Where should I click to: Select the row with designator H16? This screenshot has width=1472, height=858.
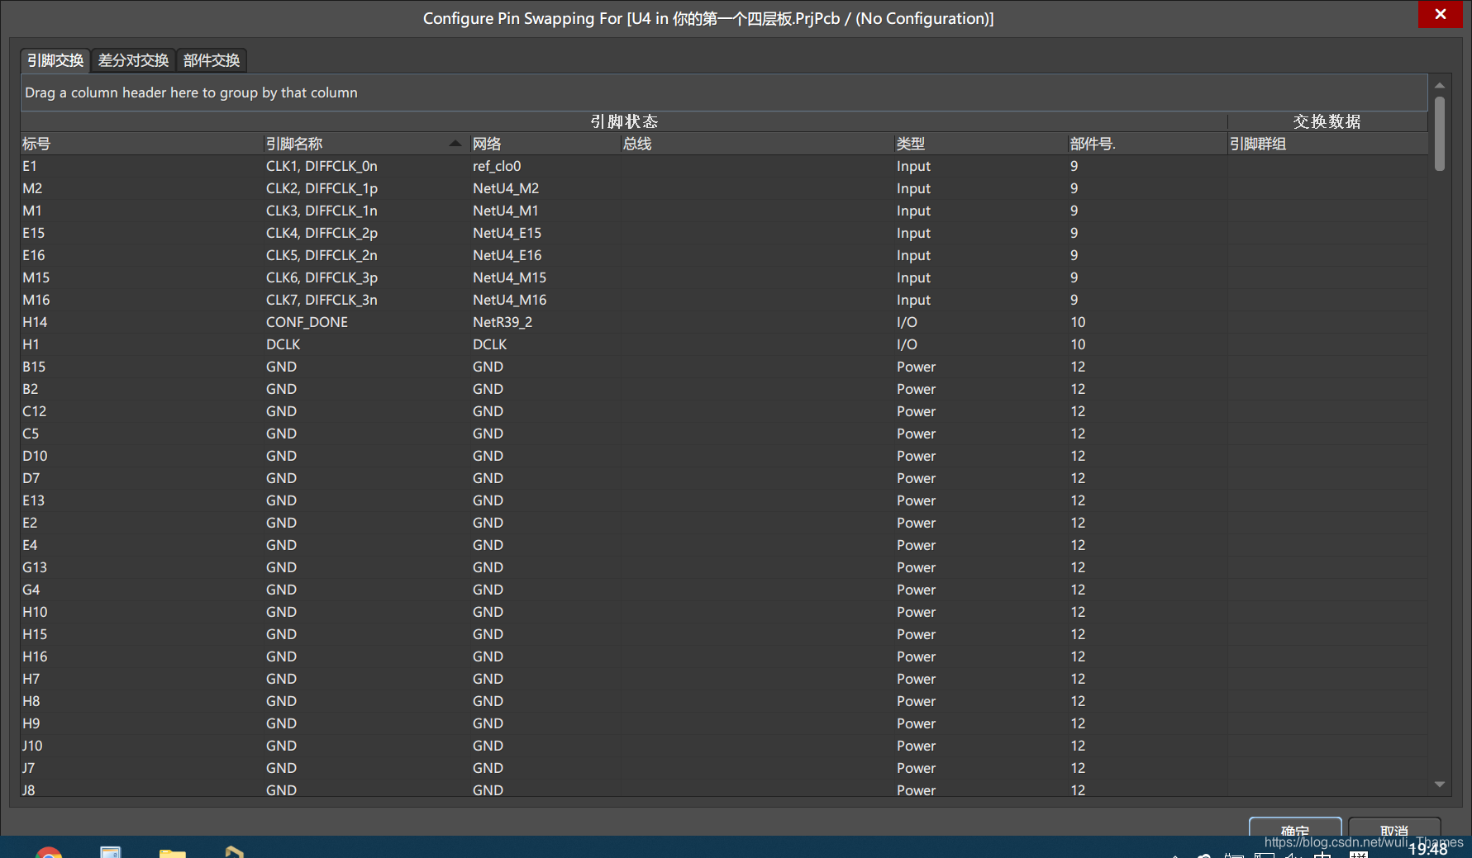(x=724, y=657)
